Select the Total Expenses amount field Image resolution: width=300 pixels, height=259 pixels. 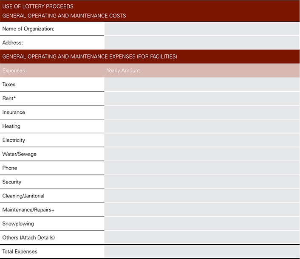[x=202, y=252]
